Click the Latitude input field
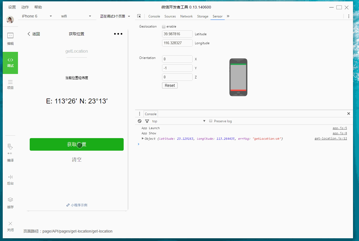Viewport: 359px width, 241px height. 177,34
